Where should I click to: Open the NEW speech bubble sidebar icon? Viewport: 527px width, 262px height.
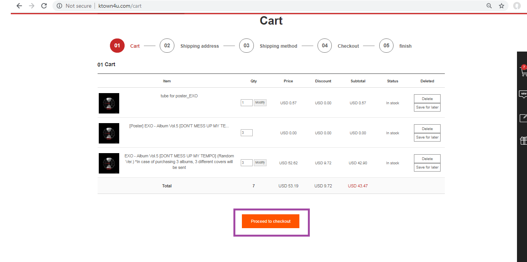click(524, 94)
